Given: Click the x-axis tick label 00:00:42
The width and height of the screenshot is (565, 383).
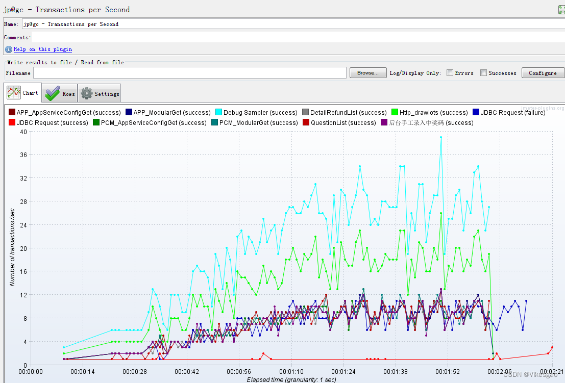Looking at the screenshot, I should click(x=187, y=371).
